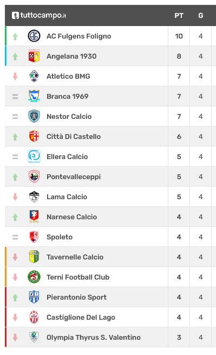Click red down arrow beside Atletico BMG
Viewport: 216px width, 355px height.
point(15,77)
